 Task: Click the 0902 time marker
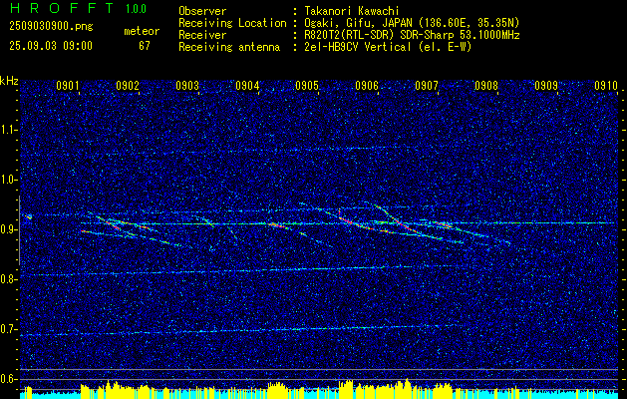(x=128, y=86)
